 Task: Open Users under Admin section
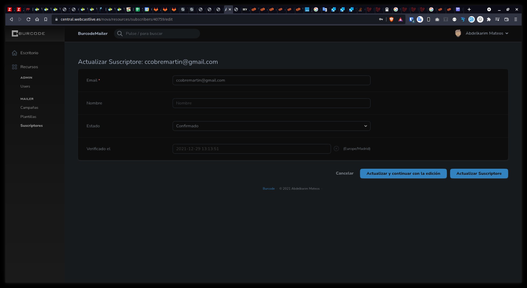(x=25, y=86)
